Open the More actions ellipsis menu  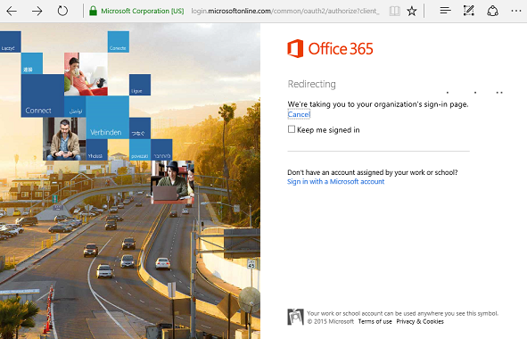516,11
